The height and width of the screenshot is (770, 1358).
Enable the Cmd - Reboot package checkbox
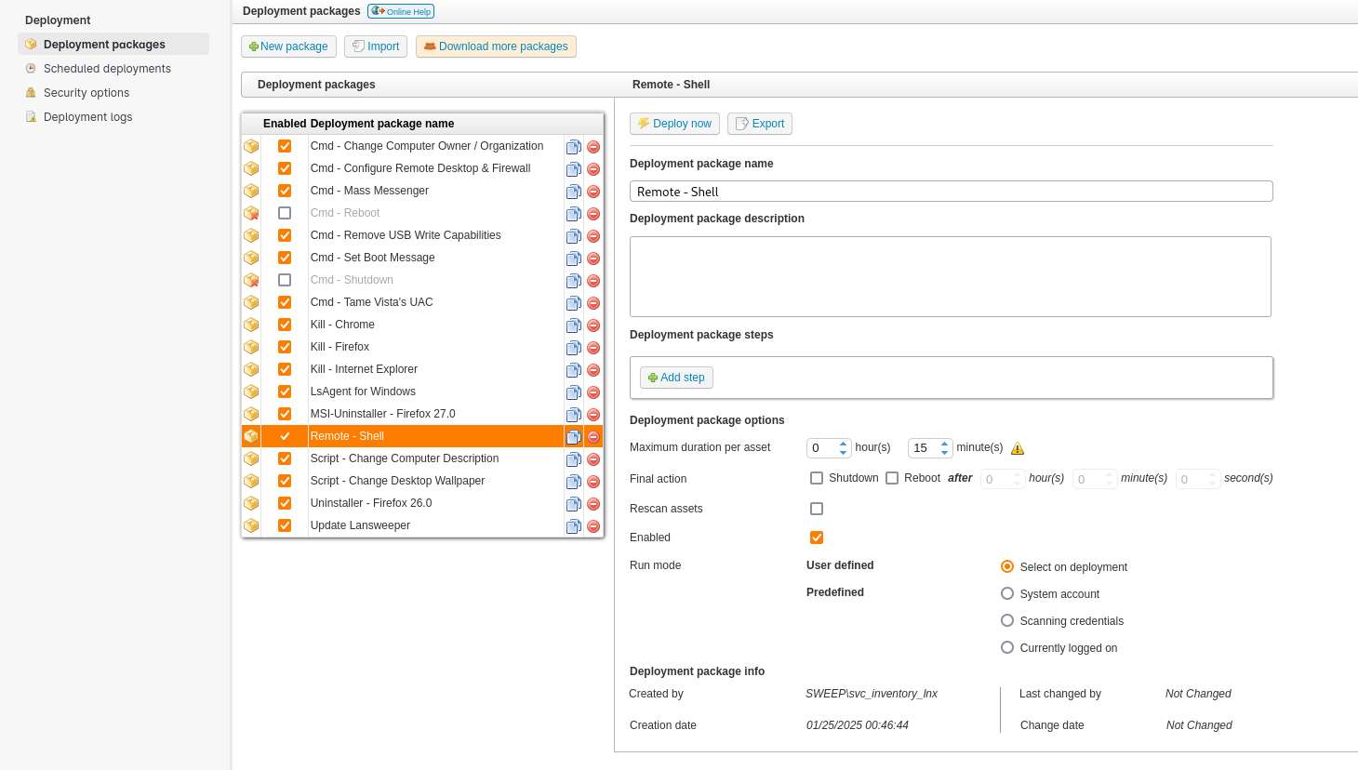285,213
